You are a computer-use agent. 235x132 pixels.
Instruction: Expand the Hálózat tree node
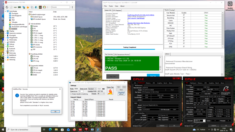5,44
